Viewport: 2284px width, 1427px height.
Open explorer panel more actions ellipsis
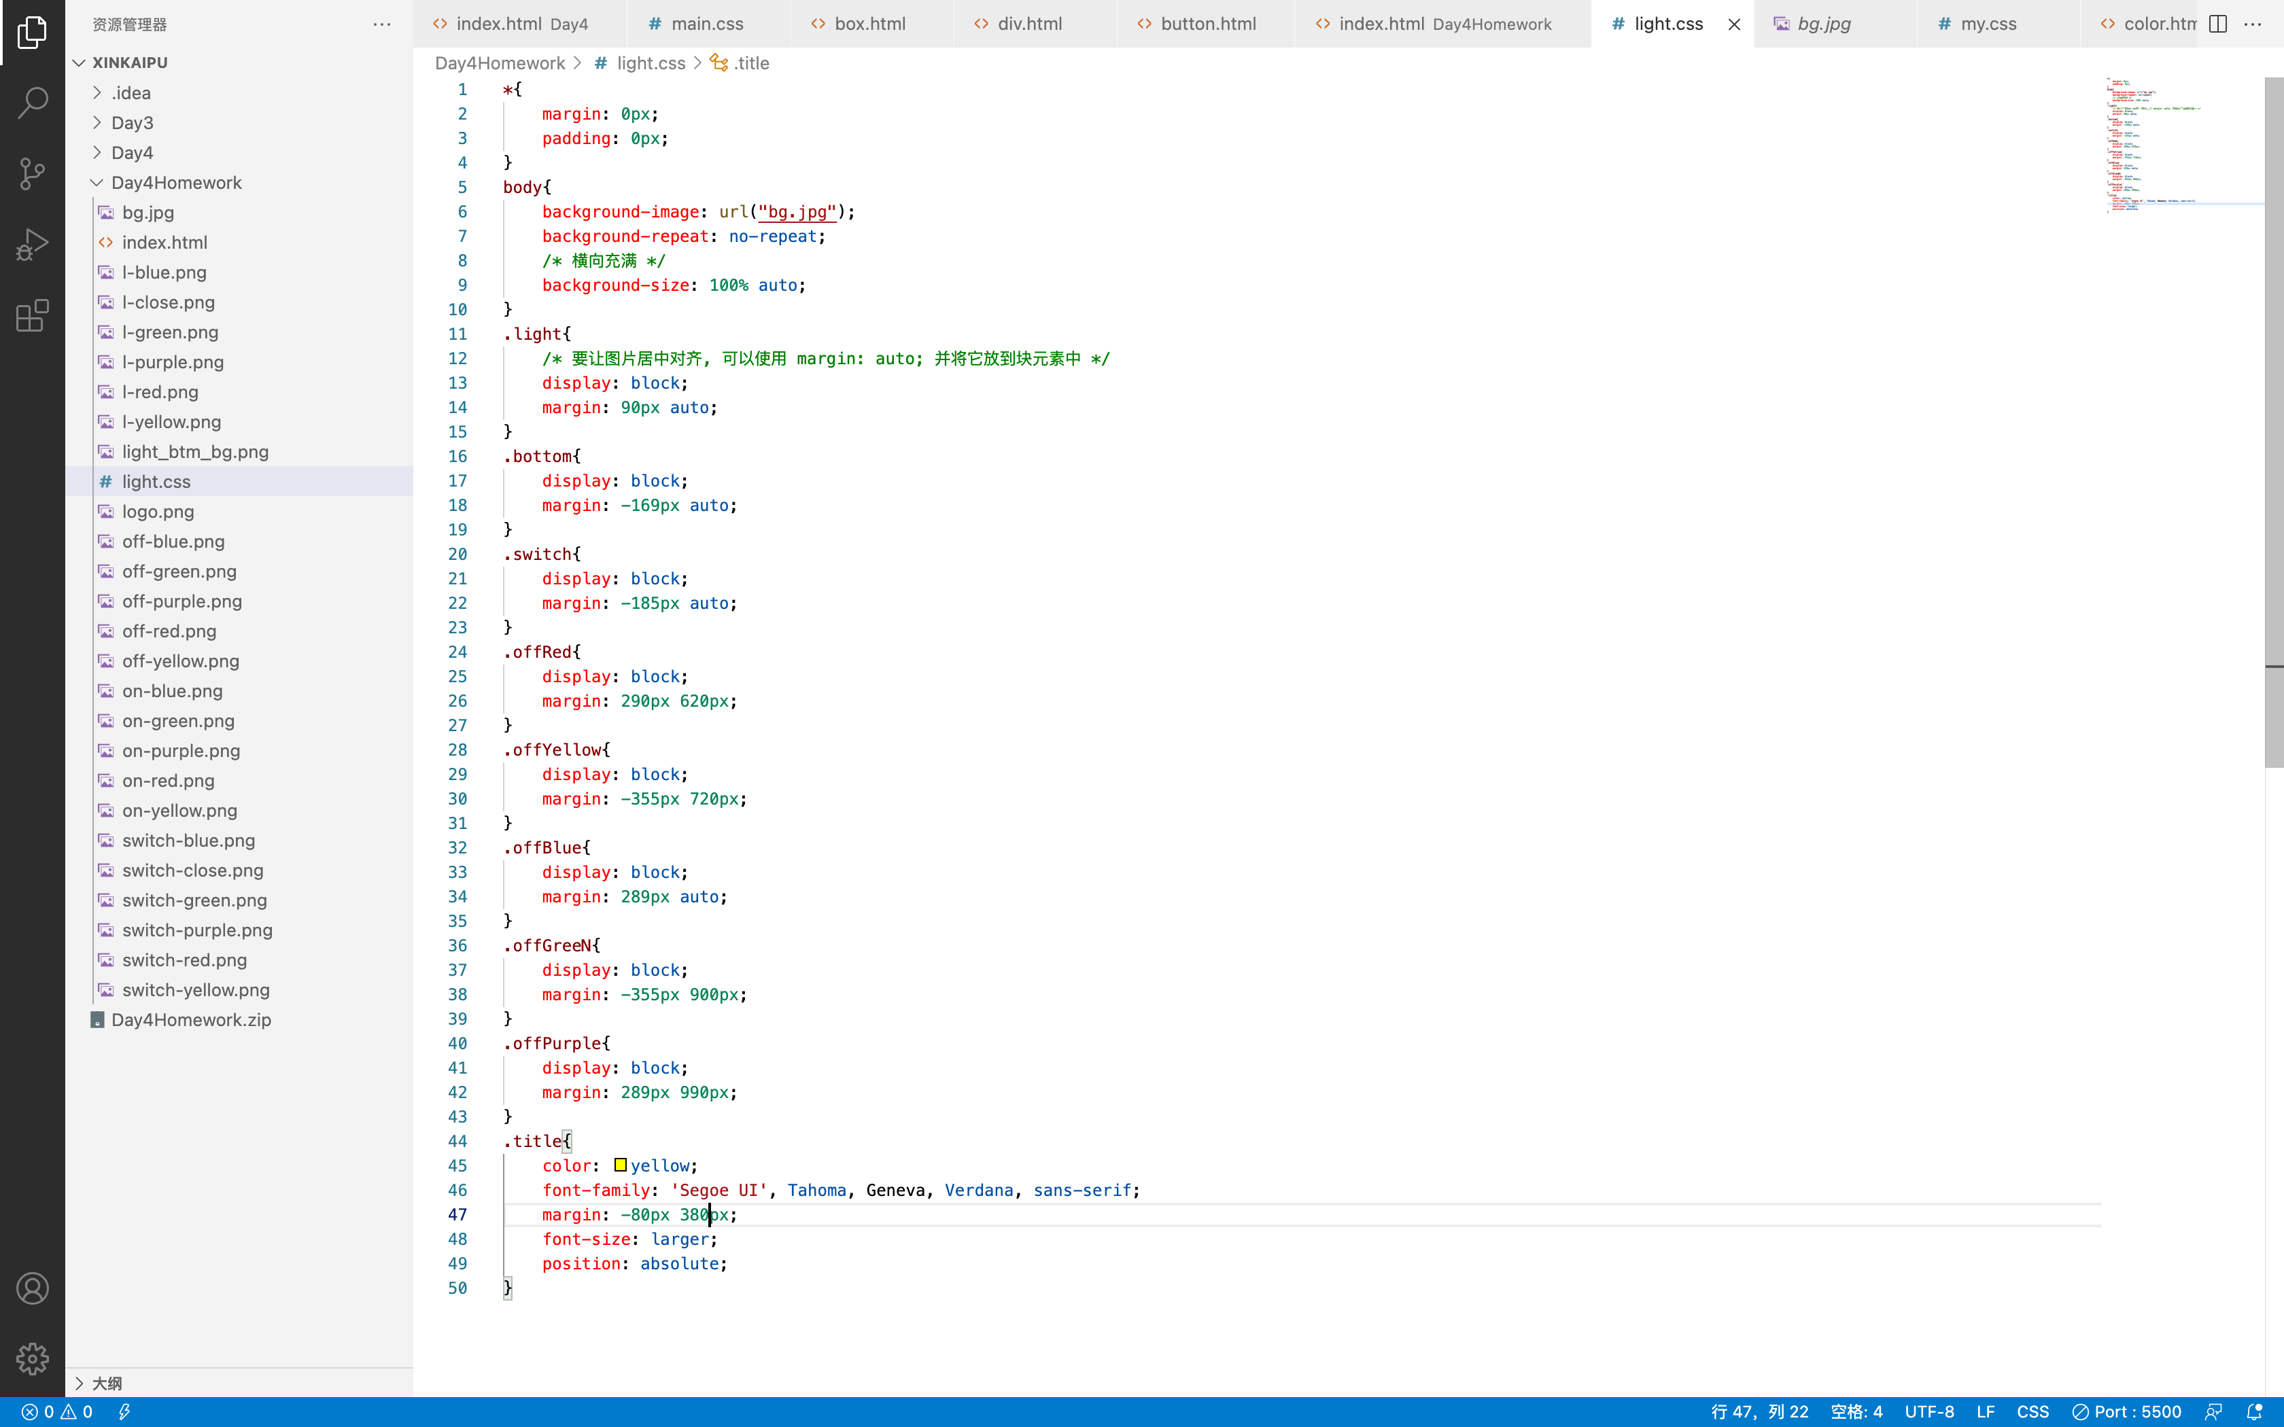coord(381,24)
